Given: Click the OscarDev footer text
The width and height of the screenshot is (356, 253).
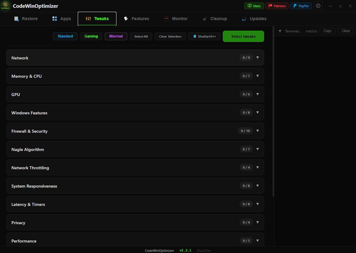Looking at the screenshot, I should (204, 251).
